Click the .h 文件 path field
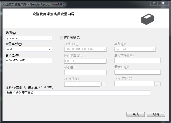Screen dimensions: 171x123 [x=82, y=84]
